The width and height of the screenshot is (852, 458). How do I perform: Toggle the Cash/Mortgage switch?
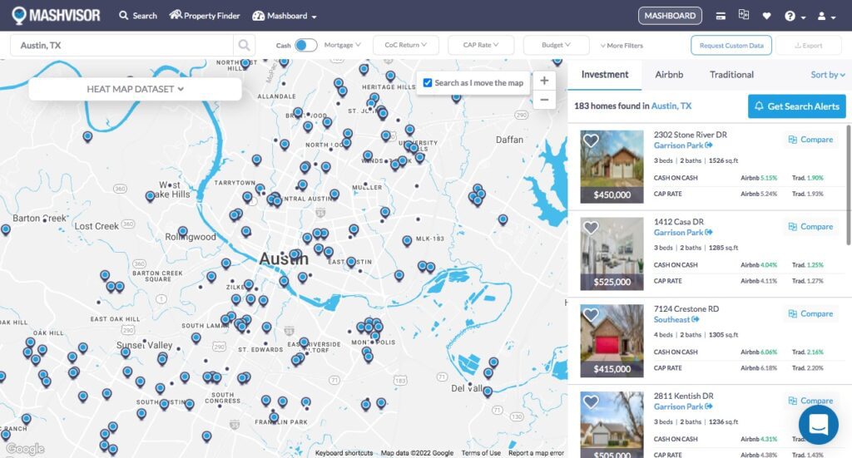click(x=306, y=45)
